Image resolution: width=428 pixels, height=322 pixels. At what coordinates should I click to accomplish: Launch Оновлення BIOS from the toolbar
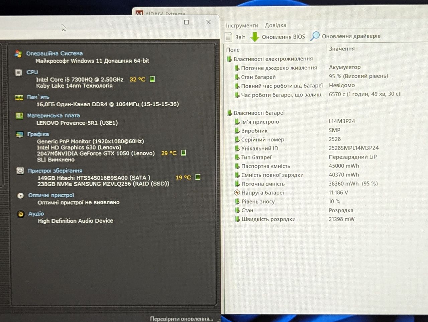click(x=278, y=37)
